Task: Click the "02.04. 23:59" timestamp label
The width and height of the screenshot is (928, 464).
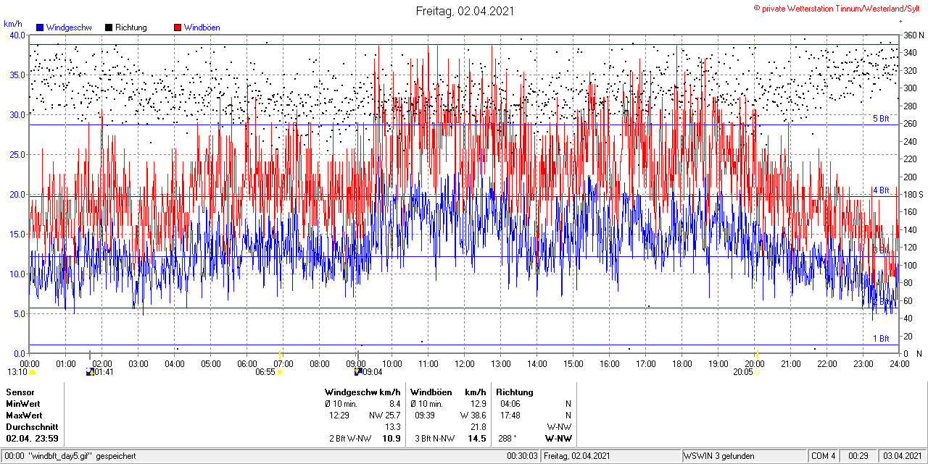Action: 32,439
